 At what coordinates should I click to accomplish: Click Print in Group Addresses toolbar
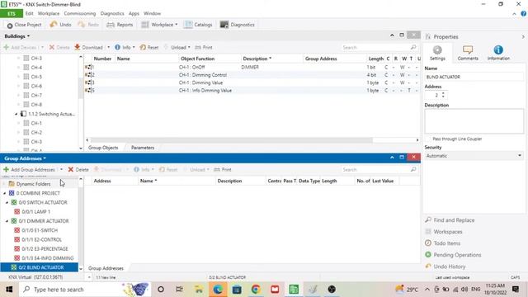[223, 169]
